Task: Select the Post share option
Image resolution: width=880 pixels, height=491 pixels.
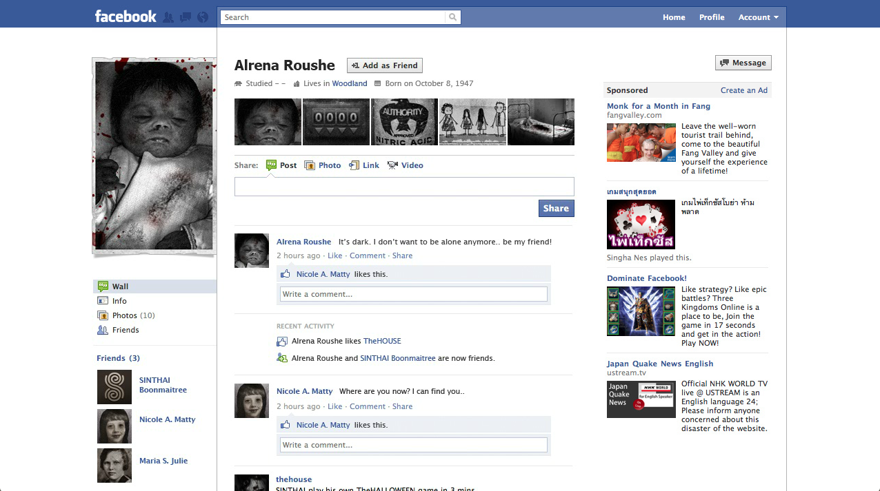Action: (281, 165)
